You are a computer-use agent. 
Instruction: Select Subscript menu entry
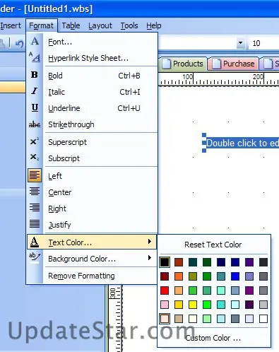pyautogui.click(x=92, y=158)
